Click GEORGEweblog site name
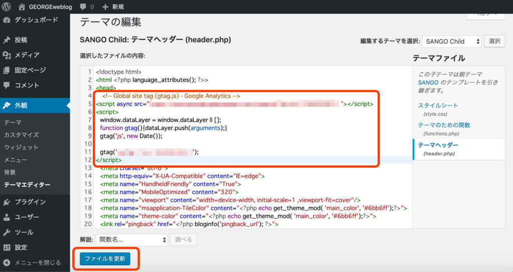 coord(51,7)
